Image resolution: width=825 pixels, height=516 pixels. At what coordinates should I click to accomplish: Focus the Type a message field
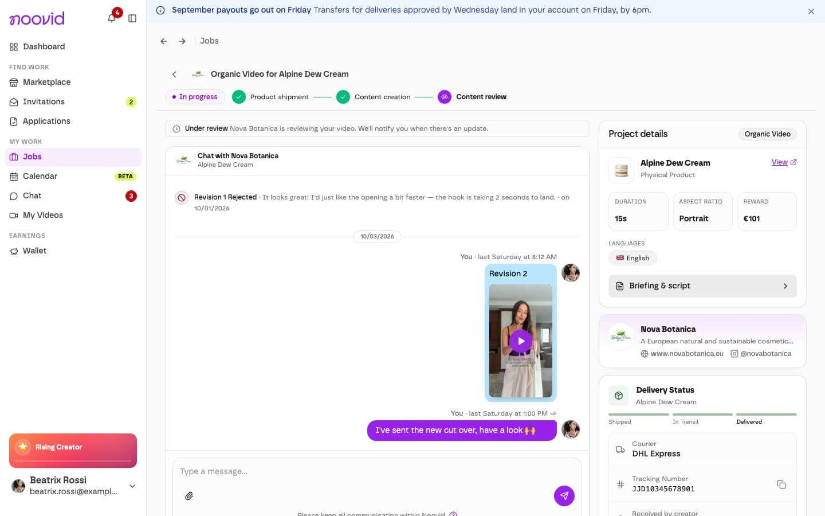coord(377,471)
